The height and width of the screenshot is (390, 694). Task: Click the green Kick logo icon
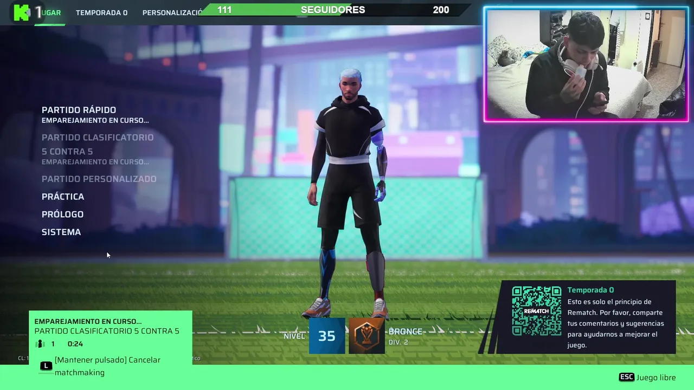21,12
